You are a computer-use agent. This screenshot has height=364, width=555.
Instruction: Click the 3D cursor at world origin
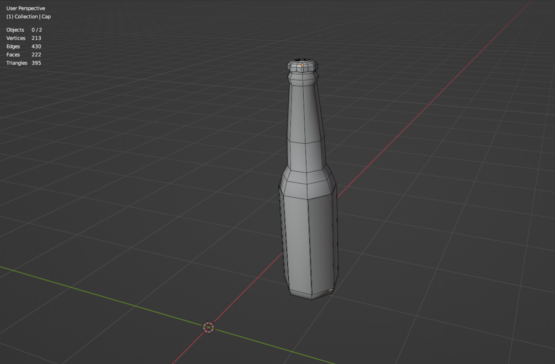pos(209,328)
